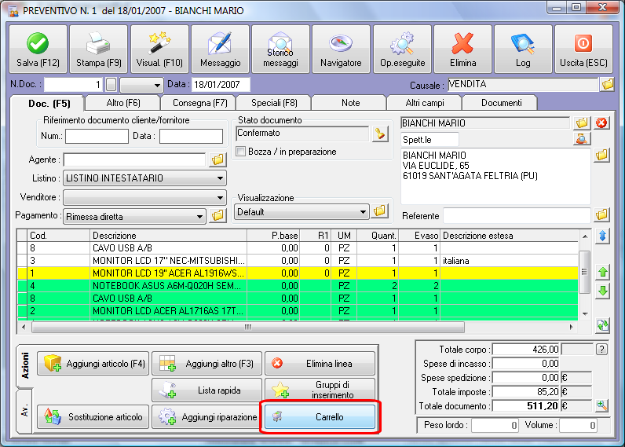Click scroll down arrow of table
The height and width of the screenshot is (447, 625).
tap(585, 313)
